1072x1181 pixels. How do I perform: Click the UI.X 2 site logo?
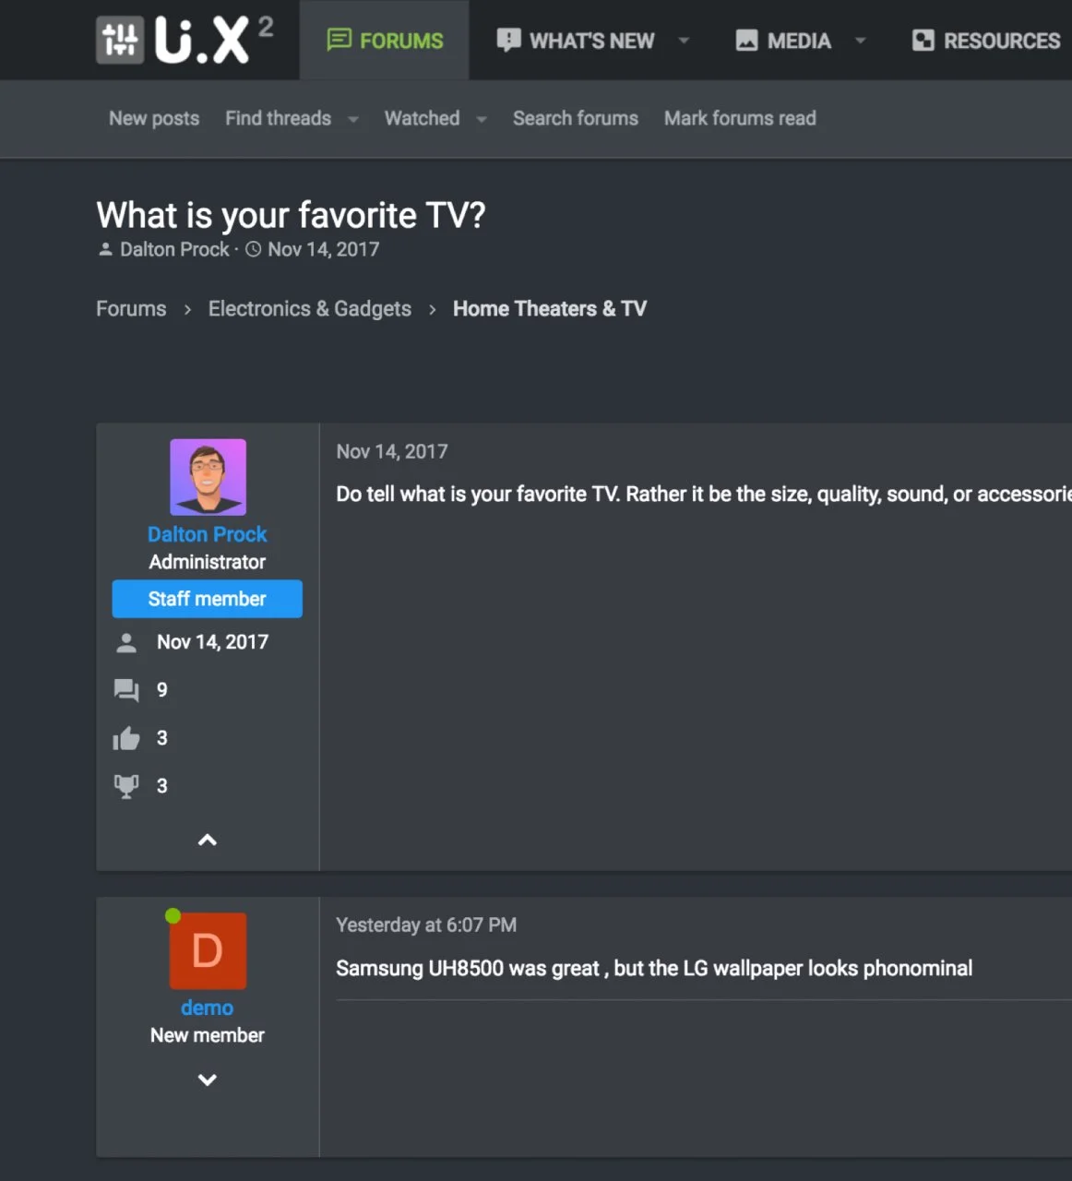click(x=185, y=41)
